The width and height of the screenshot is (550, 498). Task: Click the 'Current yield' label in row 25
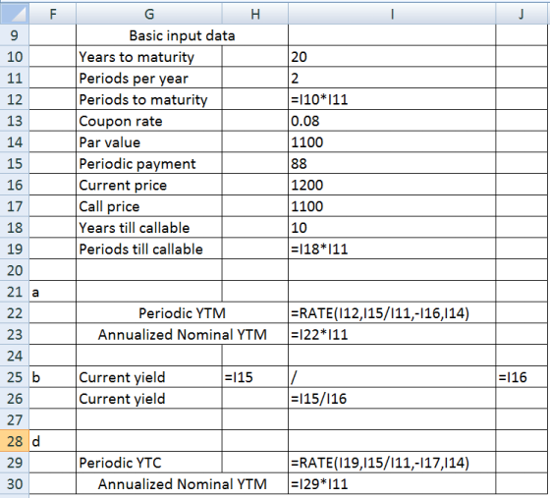[149, 377]
